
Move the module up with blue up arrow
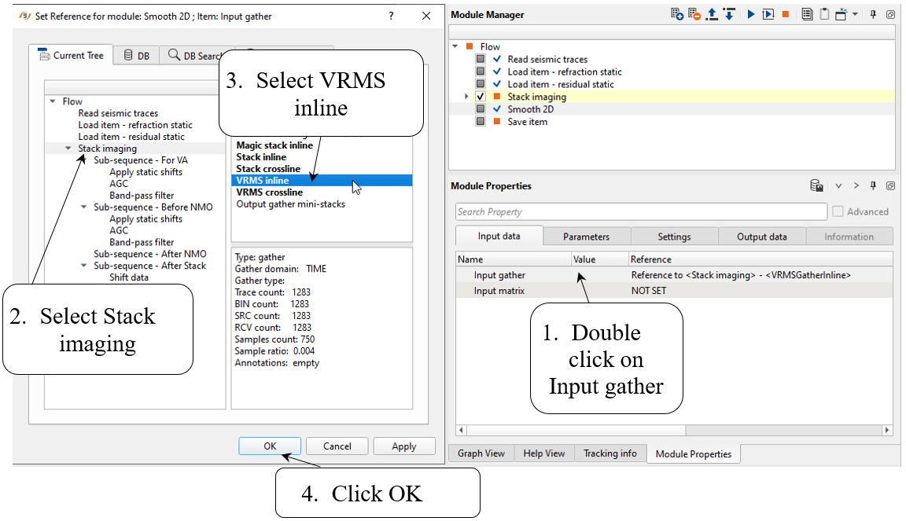[x=713, y=14]
